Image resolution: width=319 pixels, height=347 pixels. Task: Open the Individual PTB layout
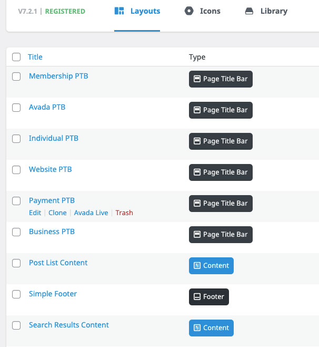pos(54,138)
